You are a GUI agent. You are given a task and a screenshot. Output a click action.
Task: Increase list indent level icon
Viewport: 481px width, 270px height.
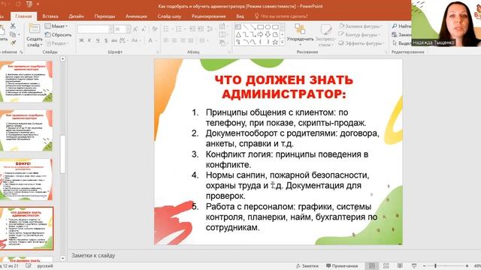tap(201, 29)
